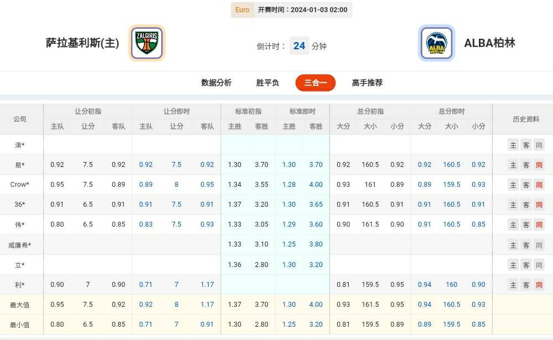553x340 pixels.
Task: Select the Crow* company name
Action: [x=20, y=185]
